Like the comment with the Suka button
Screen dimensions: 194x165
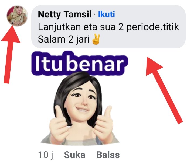pos(75,155)
